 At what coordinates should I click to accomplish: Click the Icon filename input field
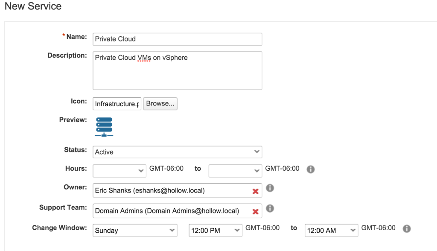pyautogui.click(x=117, y=104)
